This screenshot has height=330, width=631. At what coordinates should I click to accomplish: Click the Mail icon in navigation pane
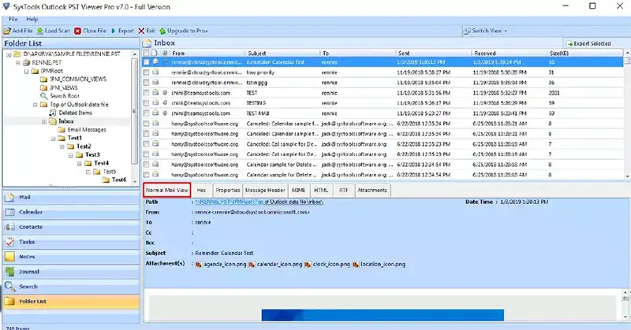point(9,197)
